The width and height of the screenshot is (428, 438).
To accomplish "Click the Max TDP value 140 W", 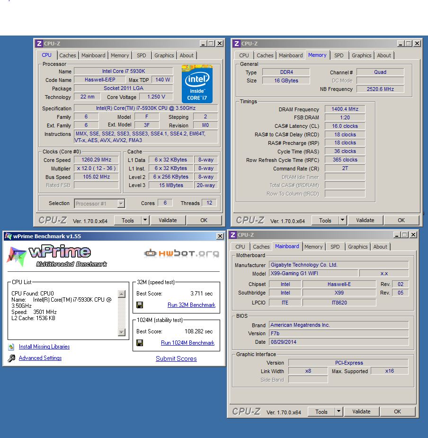I will (162, 80).
